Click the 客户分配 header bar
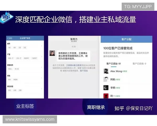This screenshot has height=126, width=157. [x=126, y=39]
